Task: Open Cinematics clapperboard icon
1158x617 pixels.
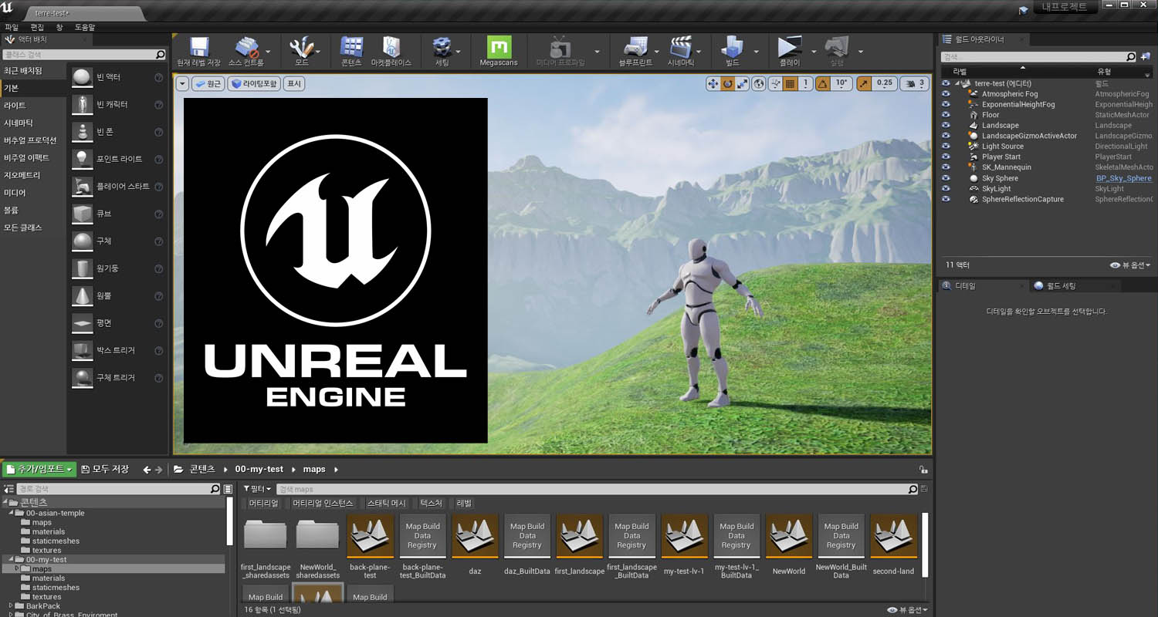Action: [x=681, y=51]
